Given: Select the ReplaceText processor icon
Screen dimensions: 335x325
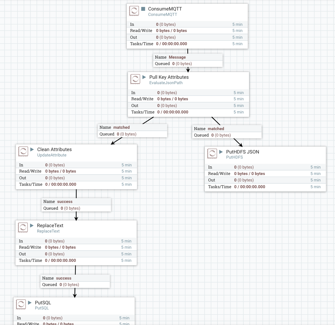Looking at the screenshot, I should click(x=23, y=227).
